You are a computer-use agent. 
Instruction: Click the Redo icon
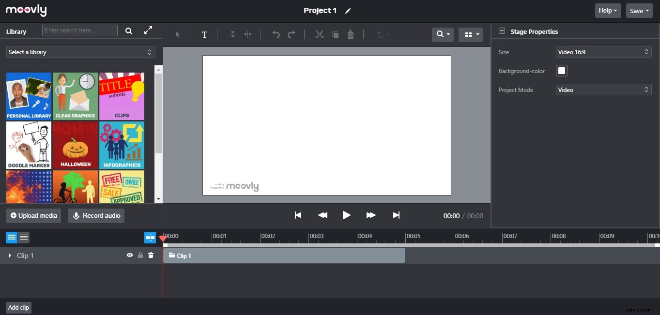(x=291, y=34)
